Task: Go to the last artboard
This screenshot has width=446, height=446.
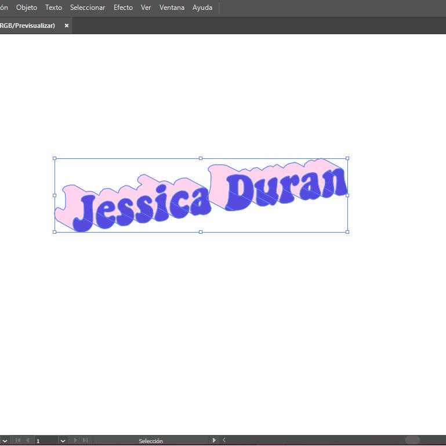Action: point(85,441)
